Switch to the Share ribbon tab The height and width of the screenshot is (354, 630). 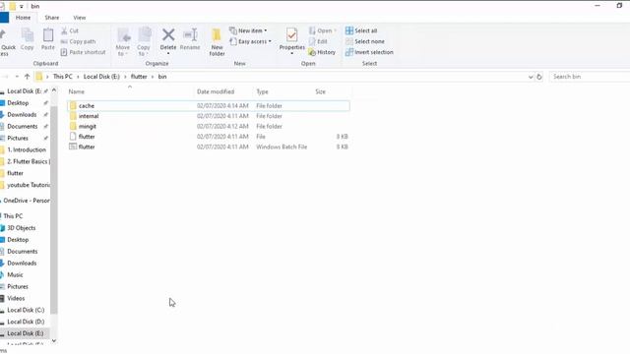pos(52,18)
